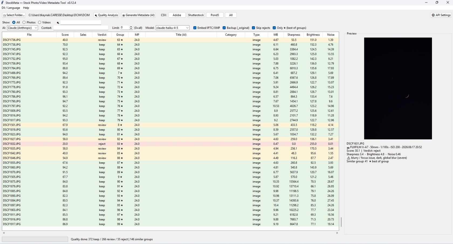This screenshot has height=244, width=453.
Task: Sort by the Category column header
Action: click(x=231, y=35)
